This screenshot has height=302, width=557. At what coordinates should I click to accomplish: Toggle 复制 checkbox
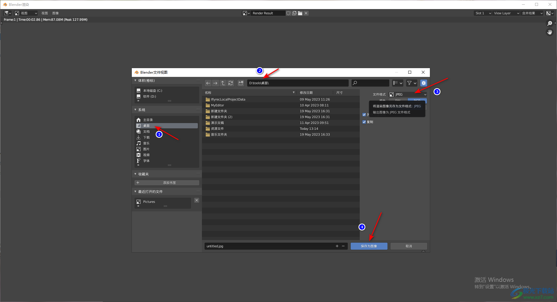(x=364, y=122)
